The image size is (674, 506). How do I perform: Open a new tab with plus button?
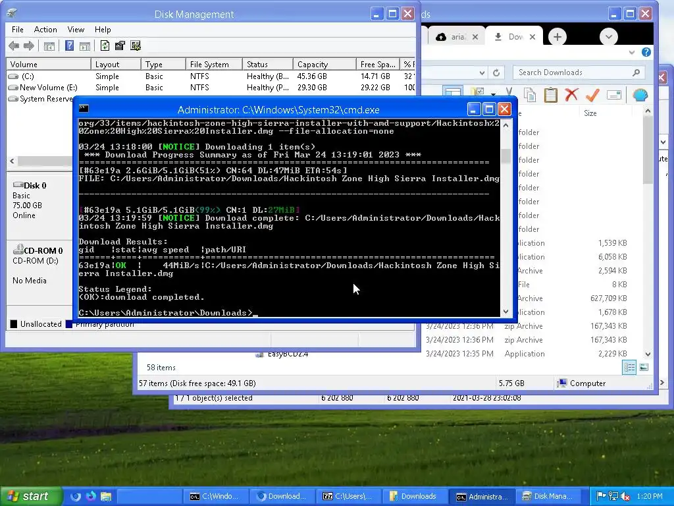point(557,37)
